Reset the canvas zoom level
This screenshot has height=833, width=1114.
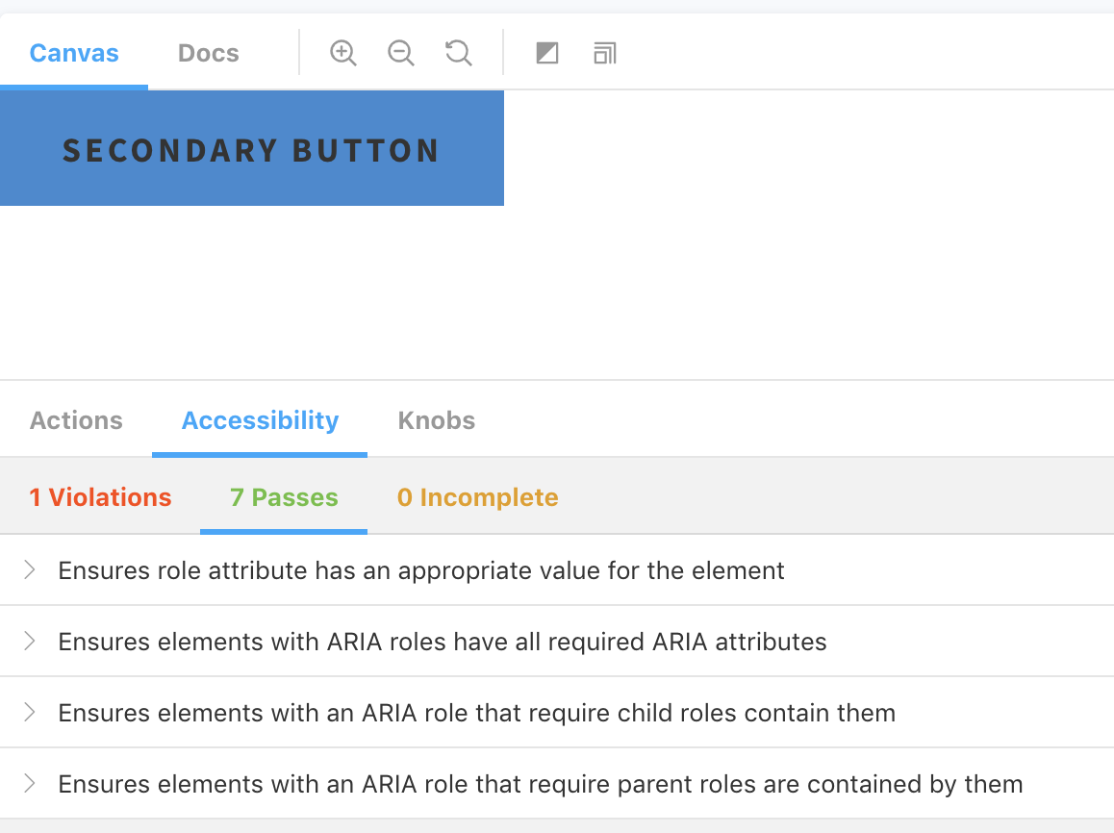pos(459,53)
